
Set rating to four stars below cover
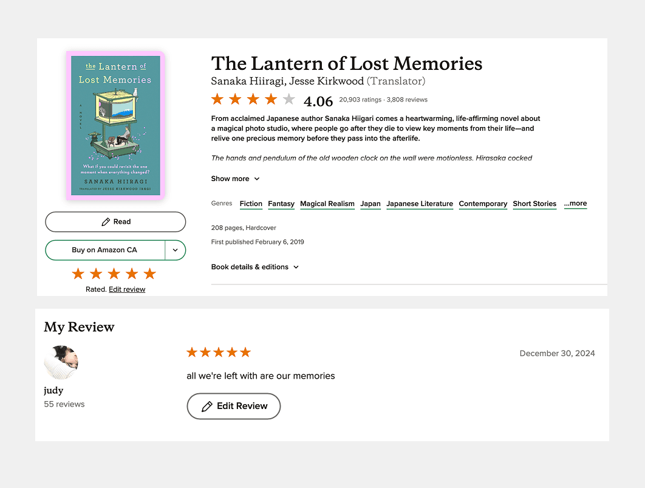(x=132, y=273)
